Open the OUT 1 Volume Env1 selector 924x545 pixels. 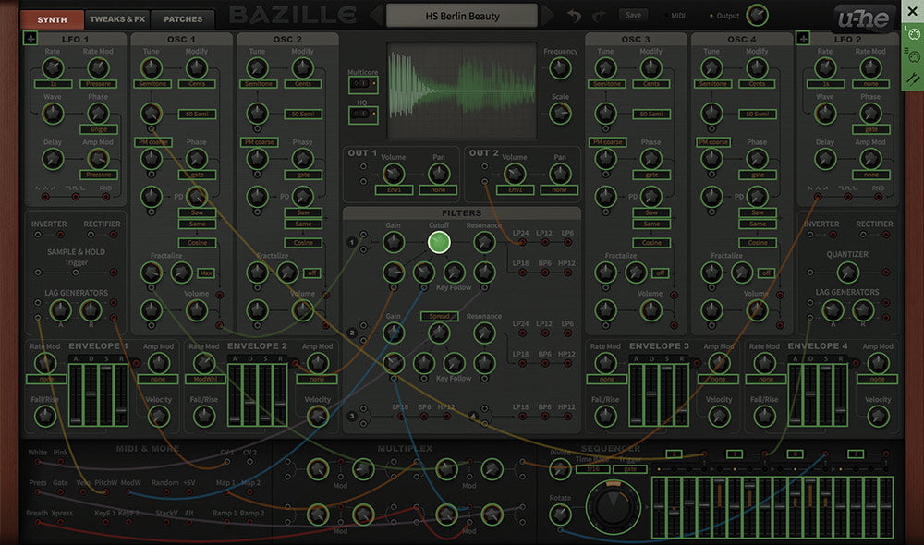click(394, 190)
